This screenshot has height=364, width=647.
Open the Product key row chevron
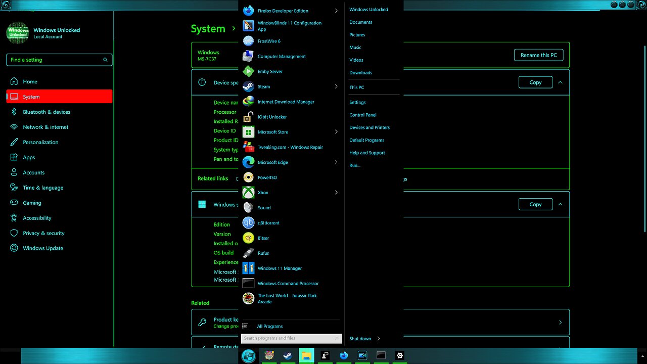(560, 323)
